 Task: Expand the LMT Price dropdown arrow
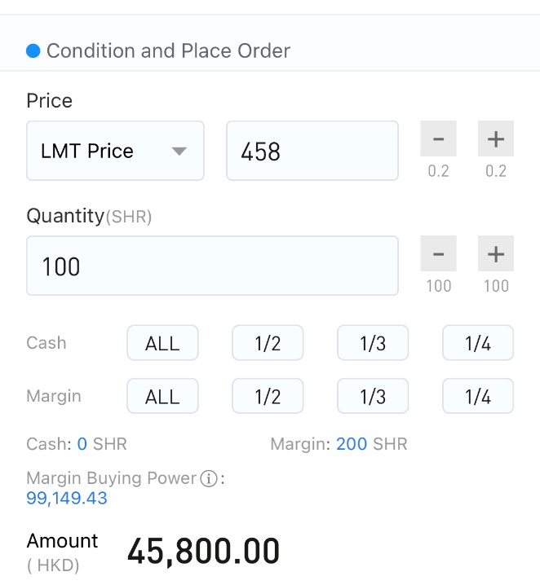(x=179, y=151)
